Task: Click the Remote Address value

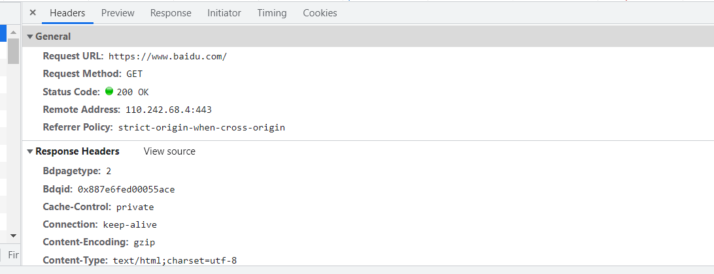Action: tap(169, 110)
